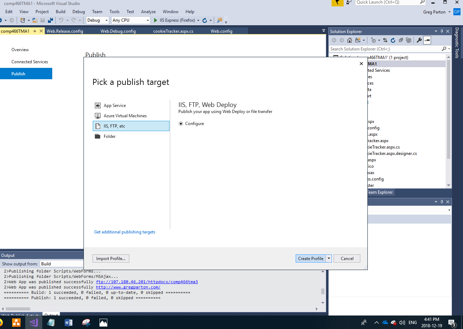Click the Save All toolbar icon
Viewport: 463px width, 329px height.
[50, 20]
